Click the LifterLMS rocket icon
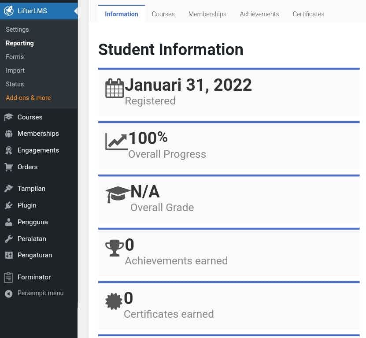Image resolution: width=366 pixels, height=338 pixels. (x=8, y=11)
